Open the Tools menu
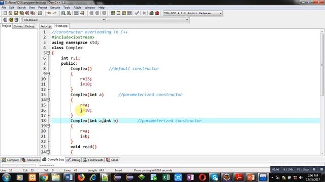 click(x=67, y=8)
